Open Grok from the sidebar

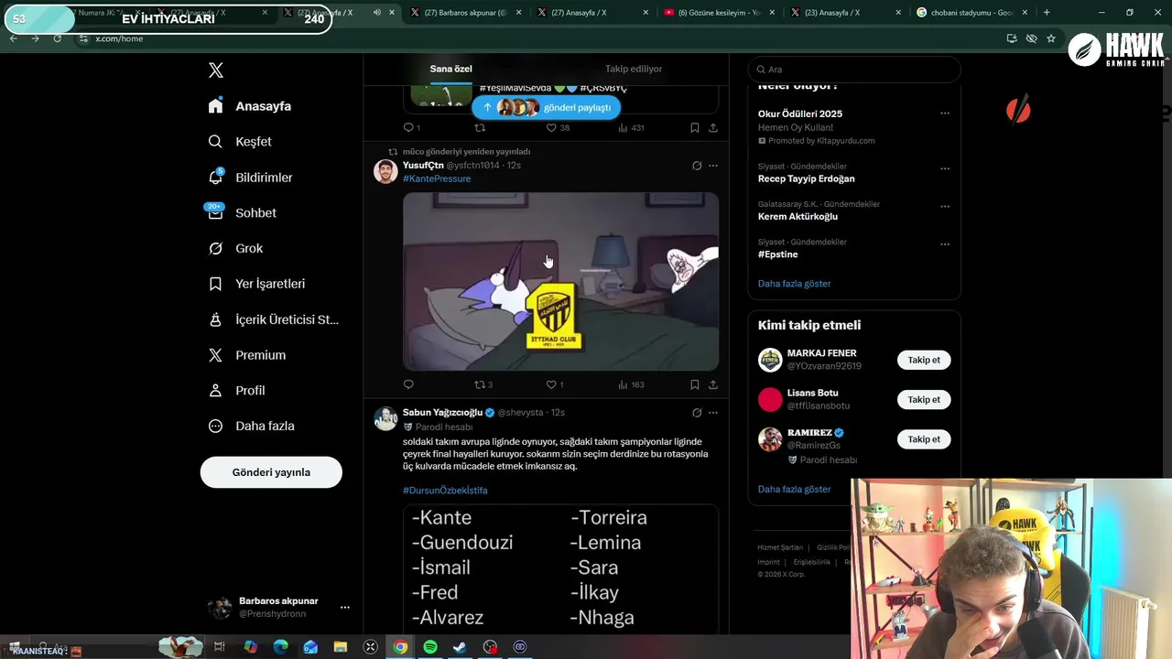click(x=236, y=249)
